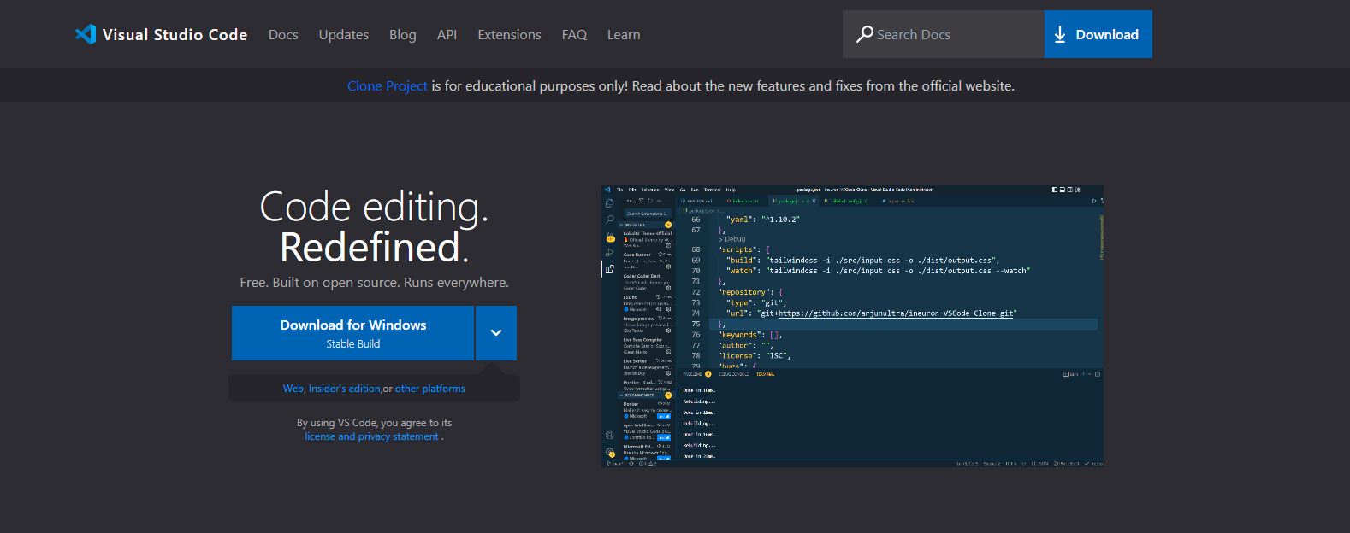This screenshot has width=1350, height=533.
Task: Click the header Download button
Action: pos(1098,34)
